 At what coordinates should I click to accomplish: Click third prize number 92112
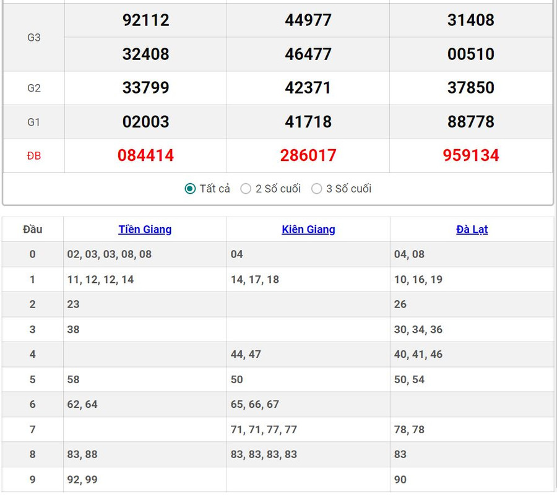[145, 20]
